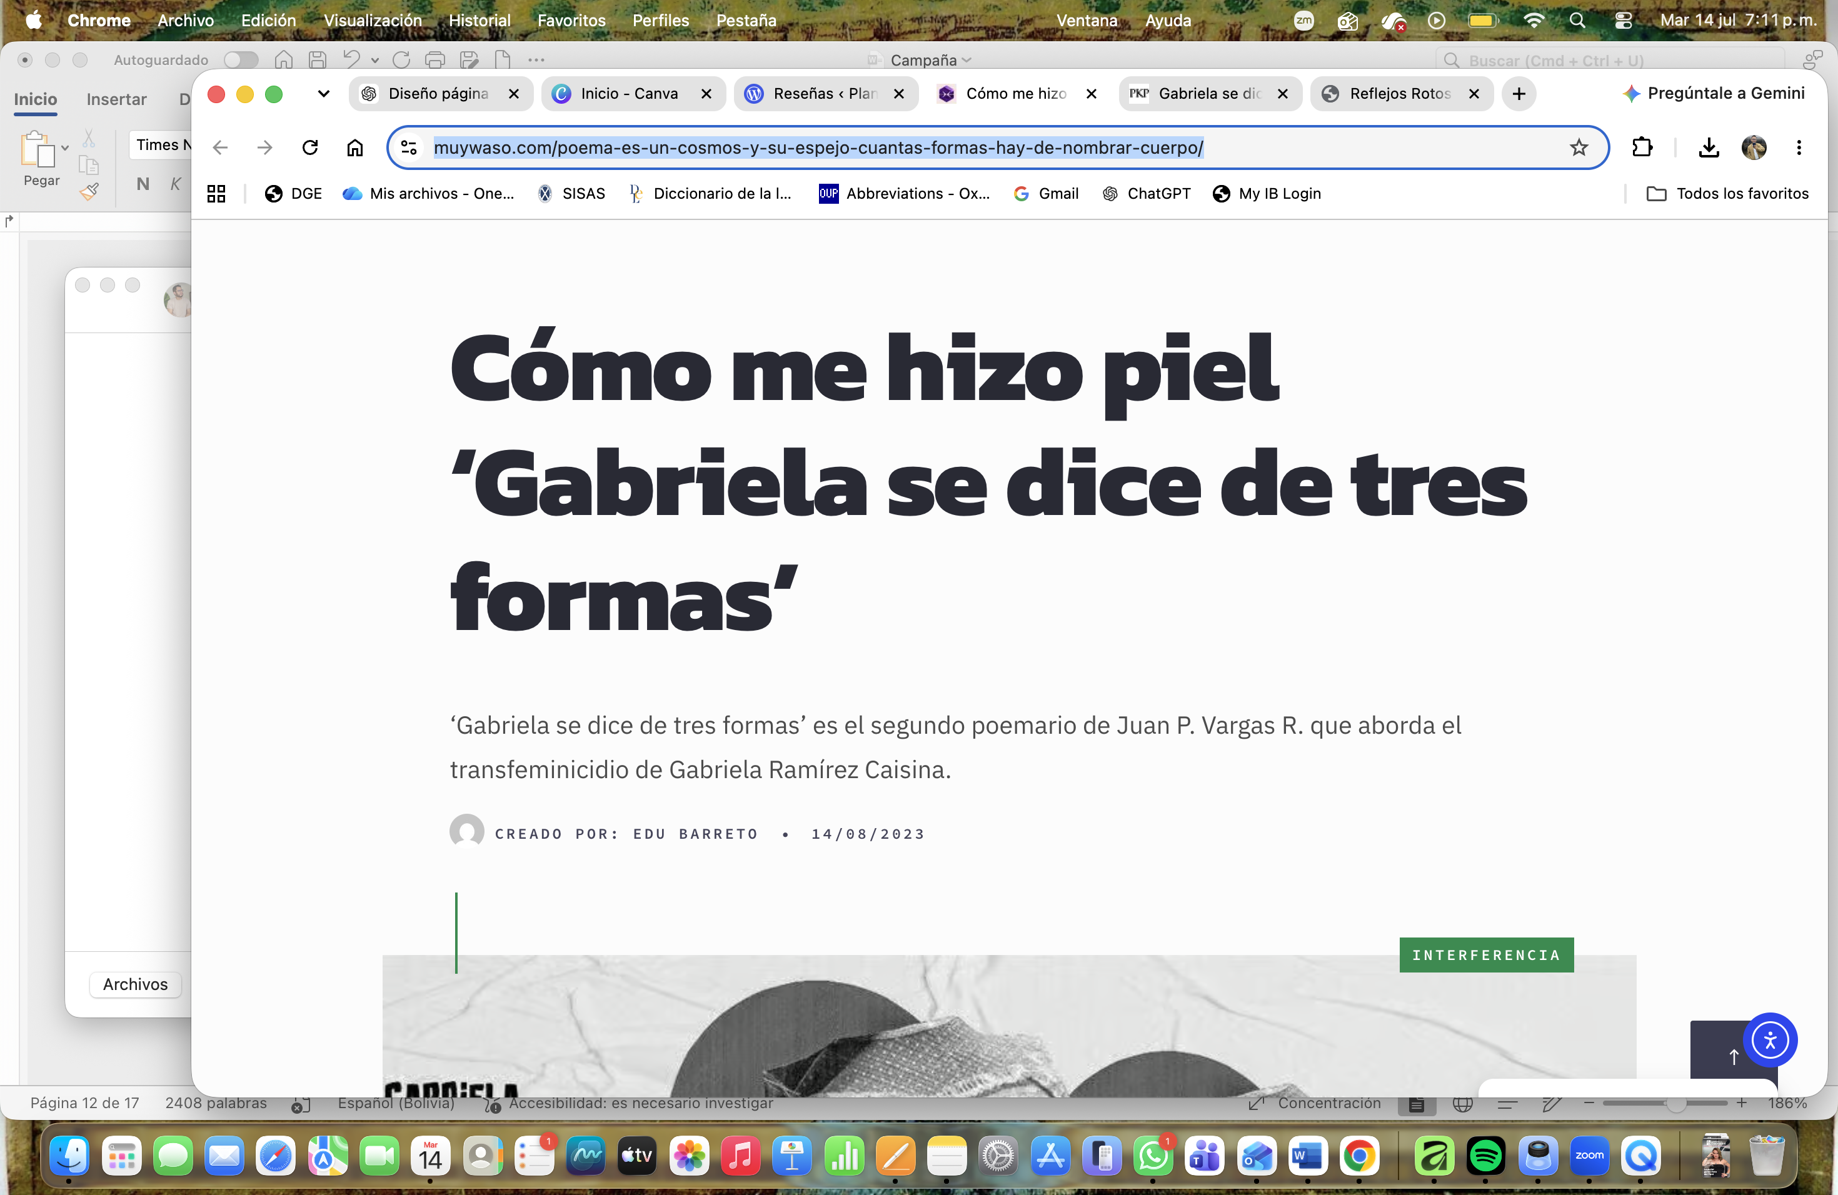Open the apps grid in bookmarks bar
The image size is (1838, 1195).
(216, 194)
